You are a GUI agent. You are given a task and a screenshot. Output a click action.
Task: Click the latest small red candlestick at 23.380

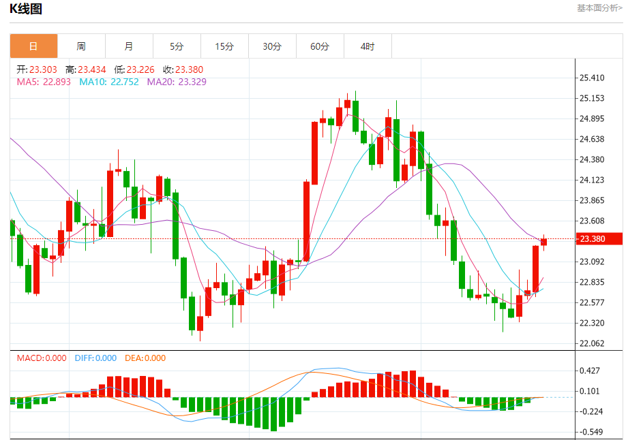click(x=544, y=242)
